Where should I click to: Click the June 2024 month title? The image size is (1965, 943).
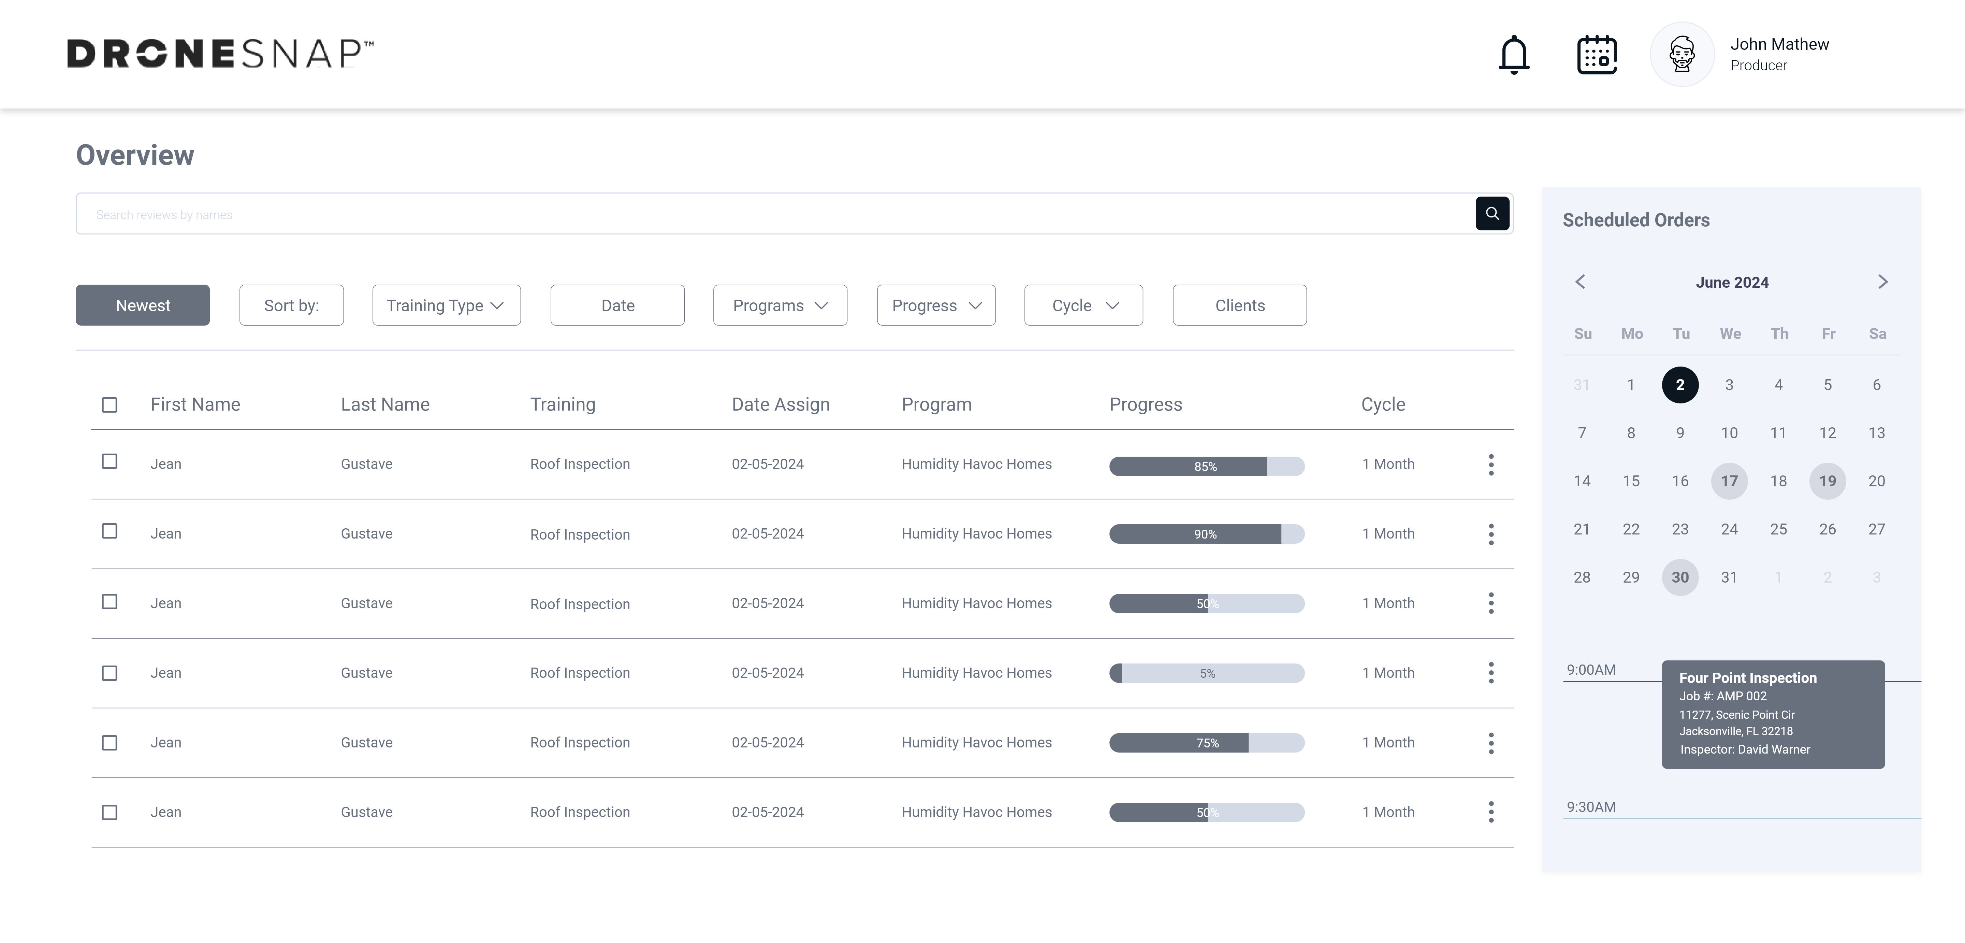coord(1732,282)
